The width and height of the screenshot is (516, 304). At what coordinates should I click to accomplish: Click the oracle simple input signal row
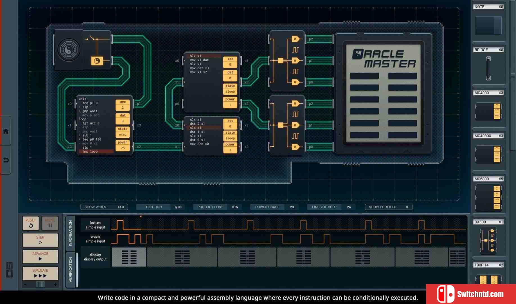273,239
